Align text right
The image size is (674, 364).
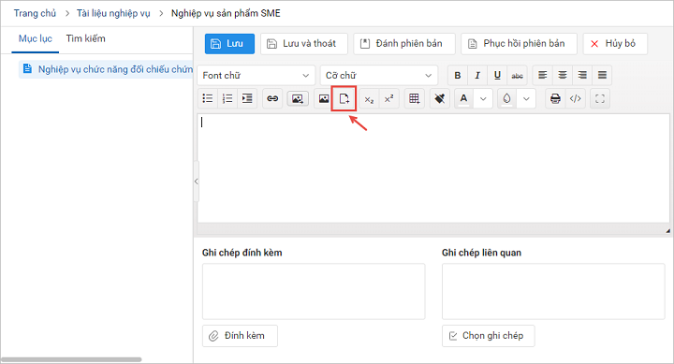pos(582,75)
